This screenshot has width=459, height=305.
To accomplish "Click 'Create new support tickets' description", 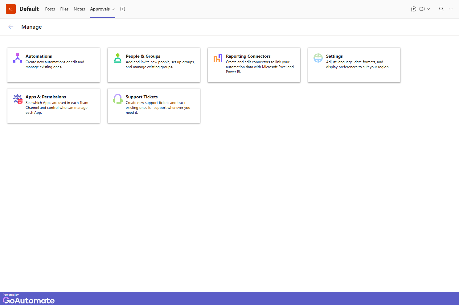I will coord(158,108).
